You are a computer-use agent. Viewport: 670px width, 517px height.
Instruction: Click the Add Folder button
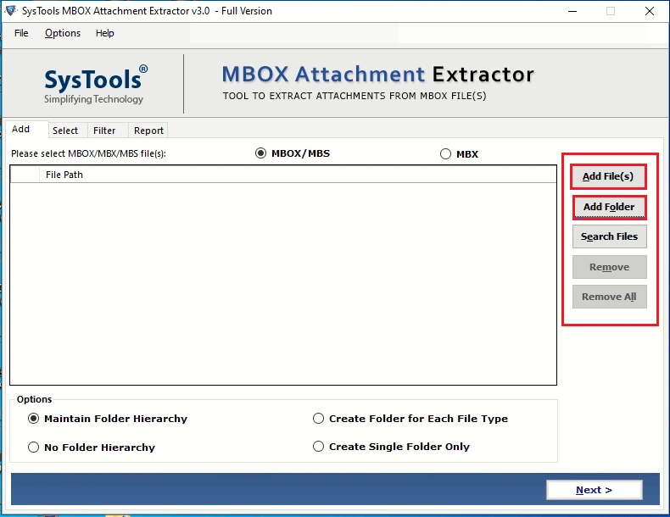[x=609, y=207]
